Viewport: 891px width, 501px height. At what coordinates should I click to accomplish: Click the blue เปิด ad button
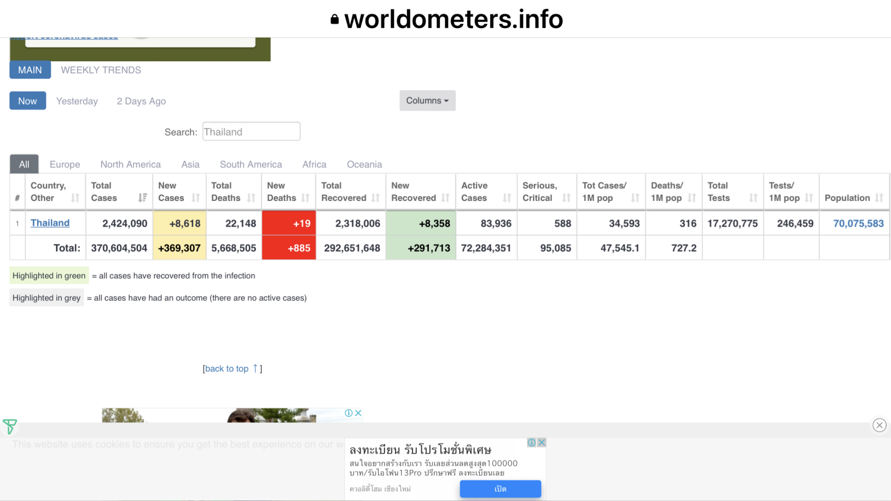[500, 489]
